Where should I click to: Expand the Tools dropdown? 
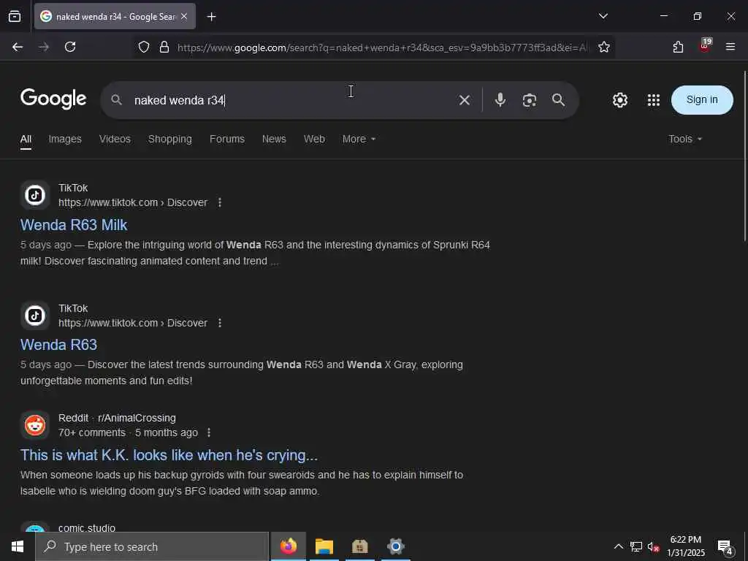coord(685,140)
